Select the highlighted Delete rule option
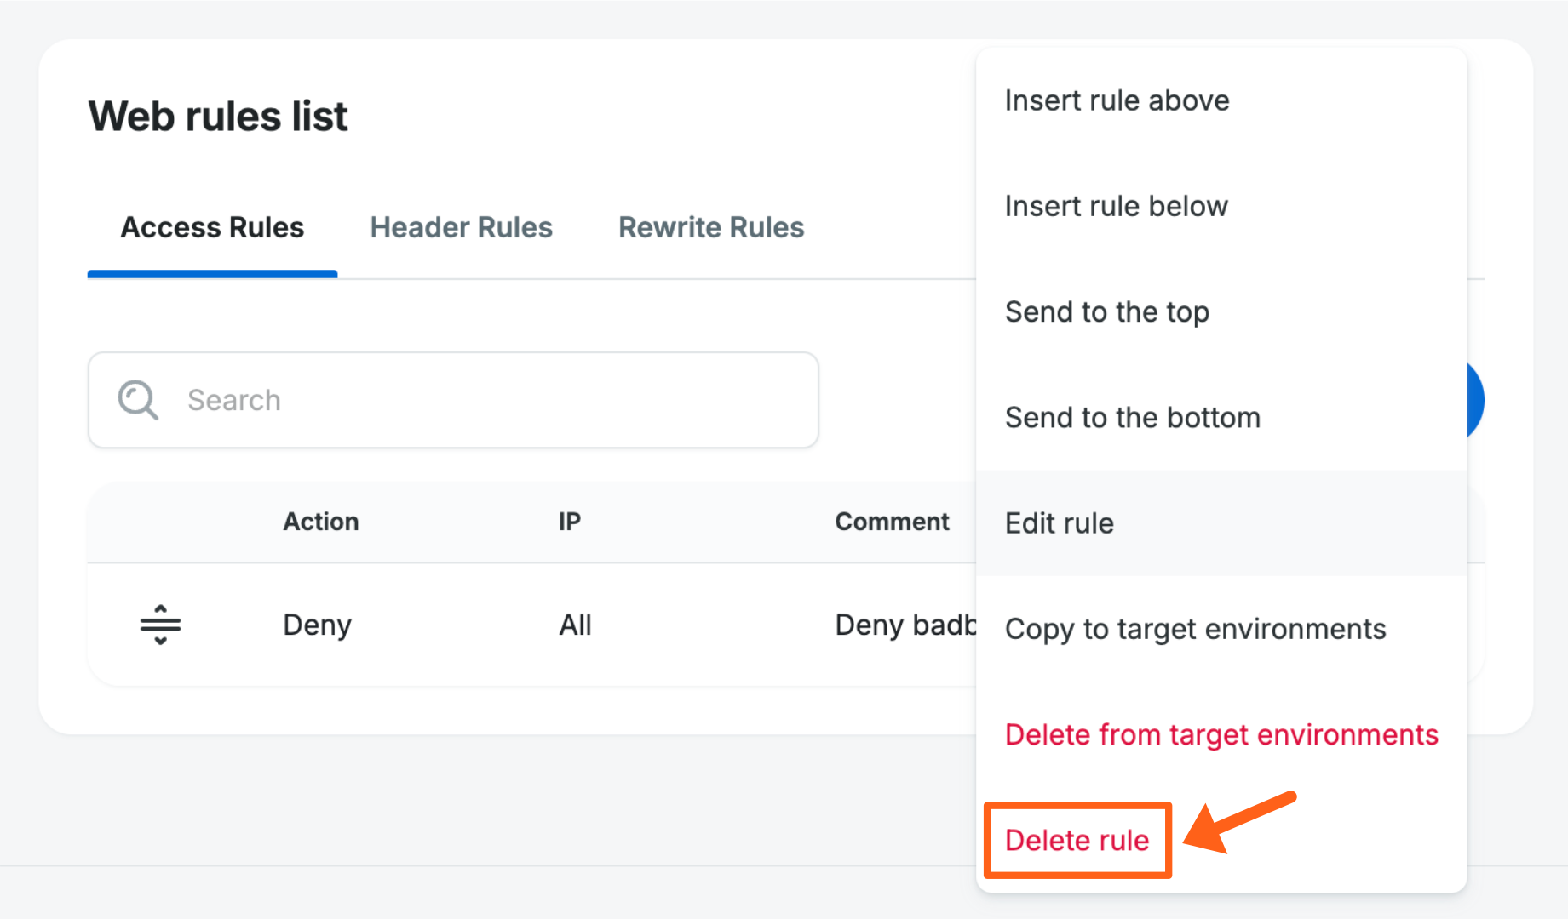This screenshot has width=1568, height=919. pos(1077,840)
